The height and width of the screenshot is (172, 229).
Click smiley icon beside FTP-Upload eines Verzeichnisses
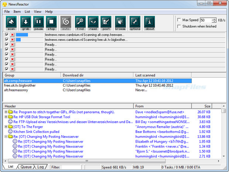coord(10,122)
